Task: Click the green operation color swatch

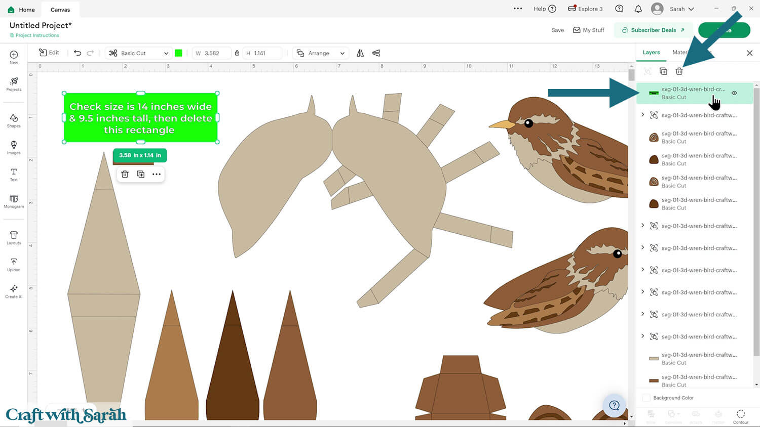Action: [178, 53]
